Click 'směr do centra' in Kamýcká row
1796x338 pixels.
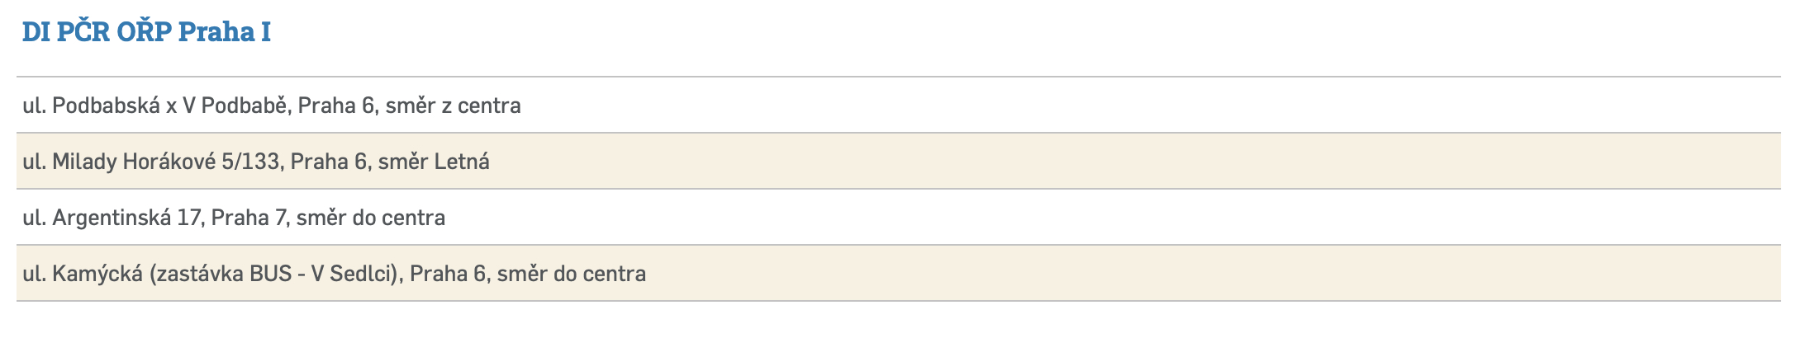(x=572, y=274)
